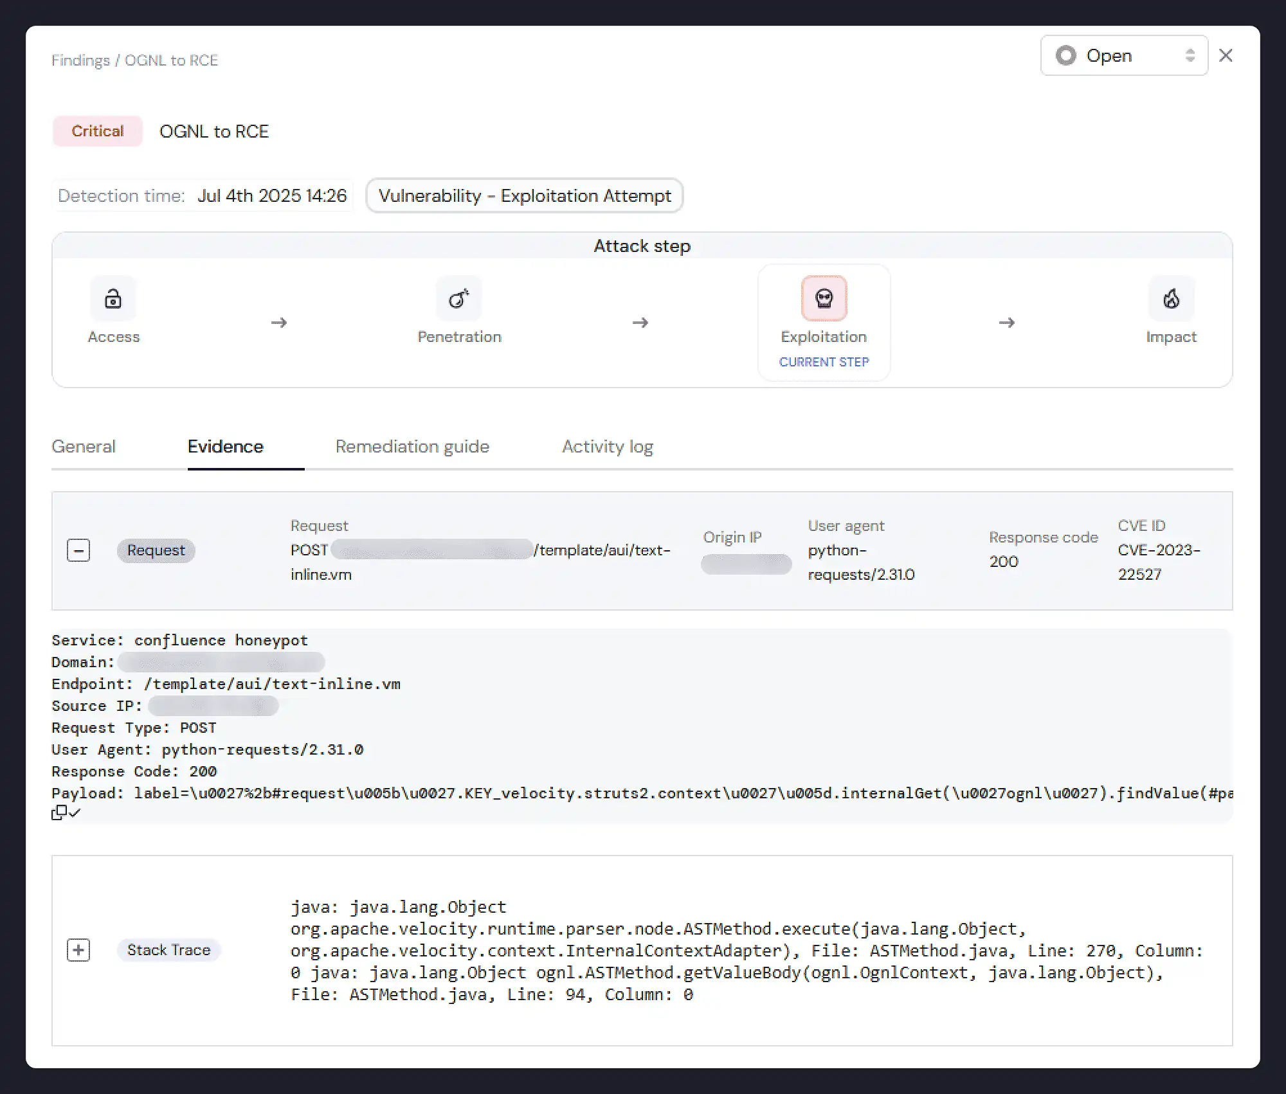The height and width of the screenshot is (1094, 1286).
Task: Toggle the Request label pill
Action: [156, 550]
